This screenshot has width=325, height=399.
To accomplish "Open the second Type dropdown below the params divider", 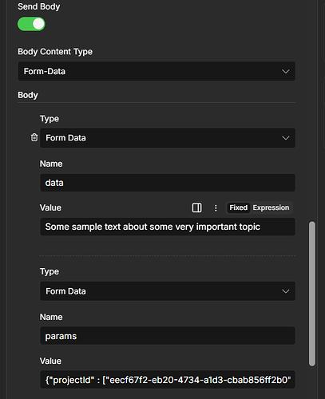I will [168, 291].
